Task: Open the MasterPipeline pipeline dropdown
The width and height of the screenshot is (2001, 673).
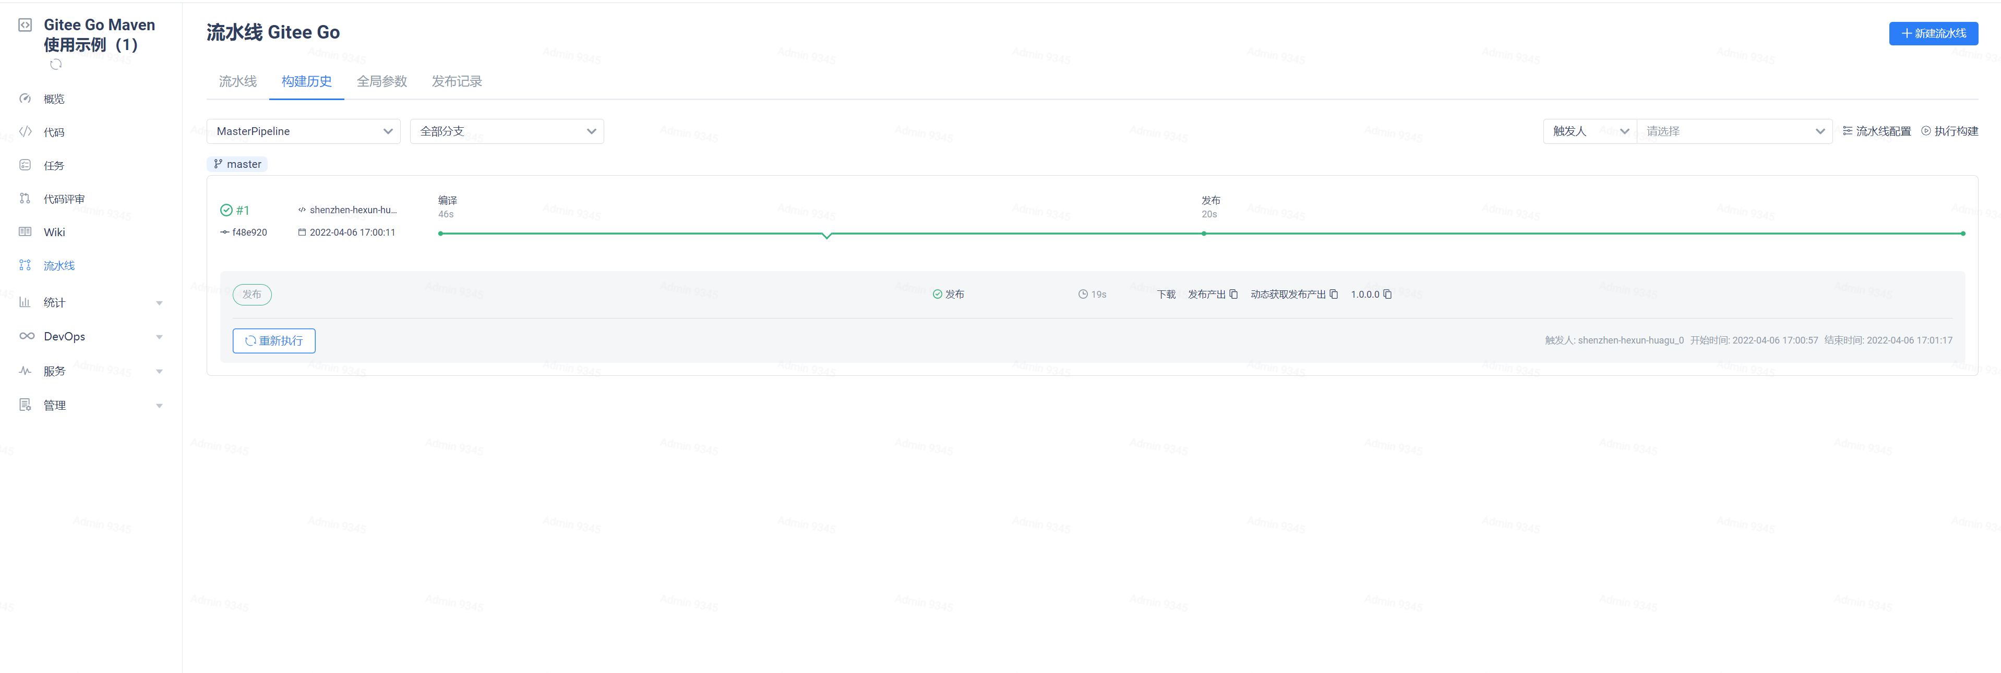Action: point(303,131)
